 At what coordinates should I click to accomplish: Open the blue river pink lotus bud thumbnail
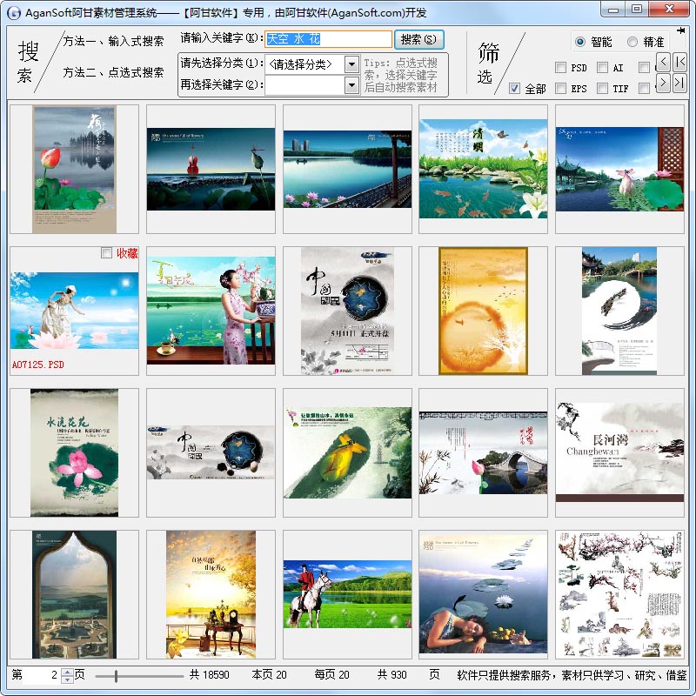tap(619, 169)
